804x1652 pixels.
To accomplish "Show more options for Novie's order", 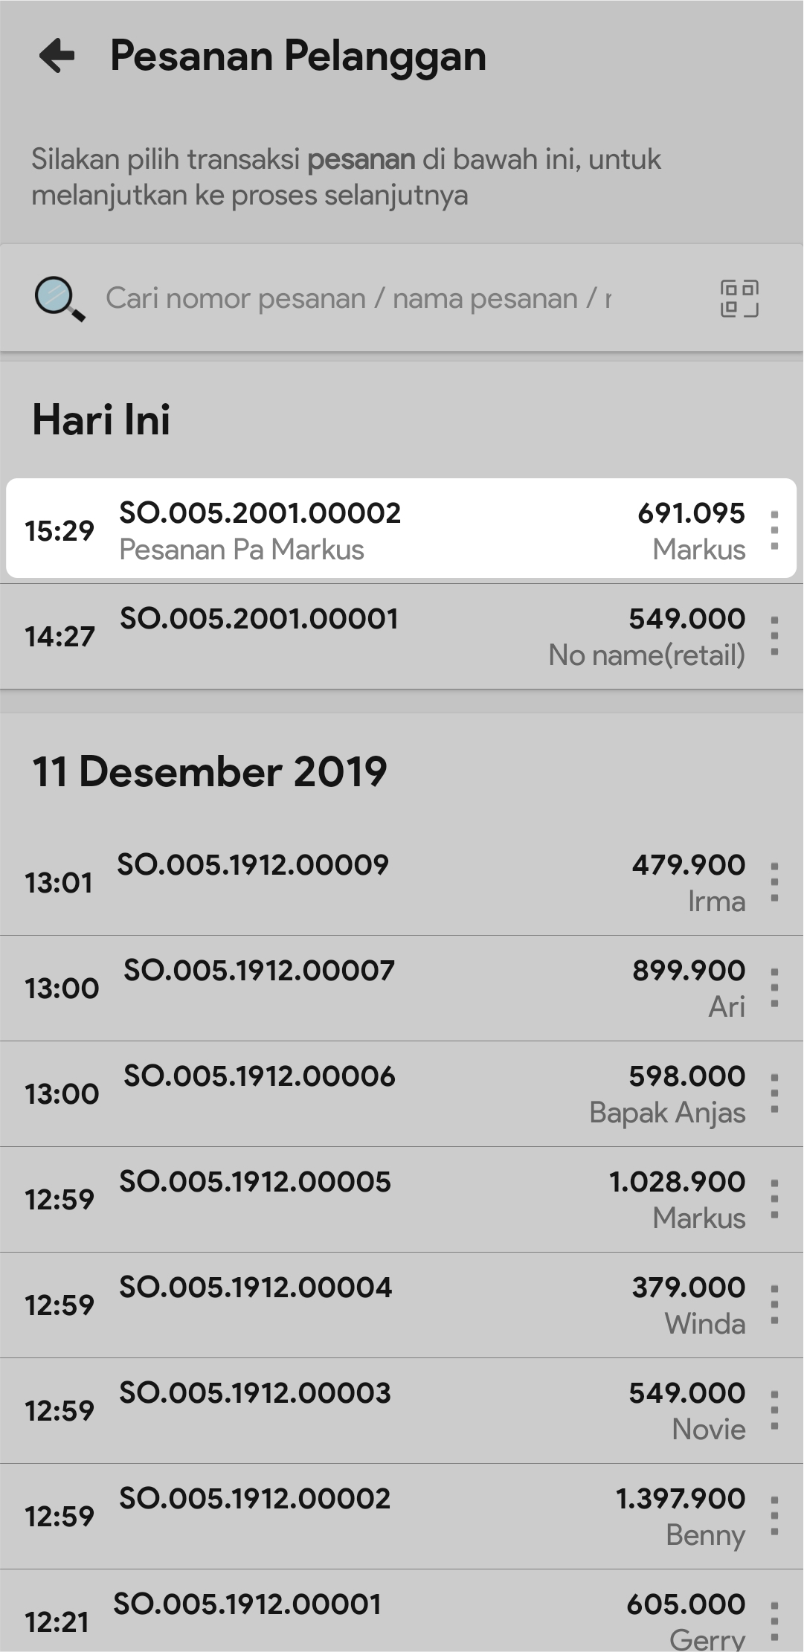I will (x=774, y=1410).
